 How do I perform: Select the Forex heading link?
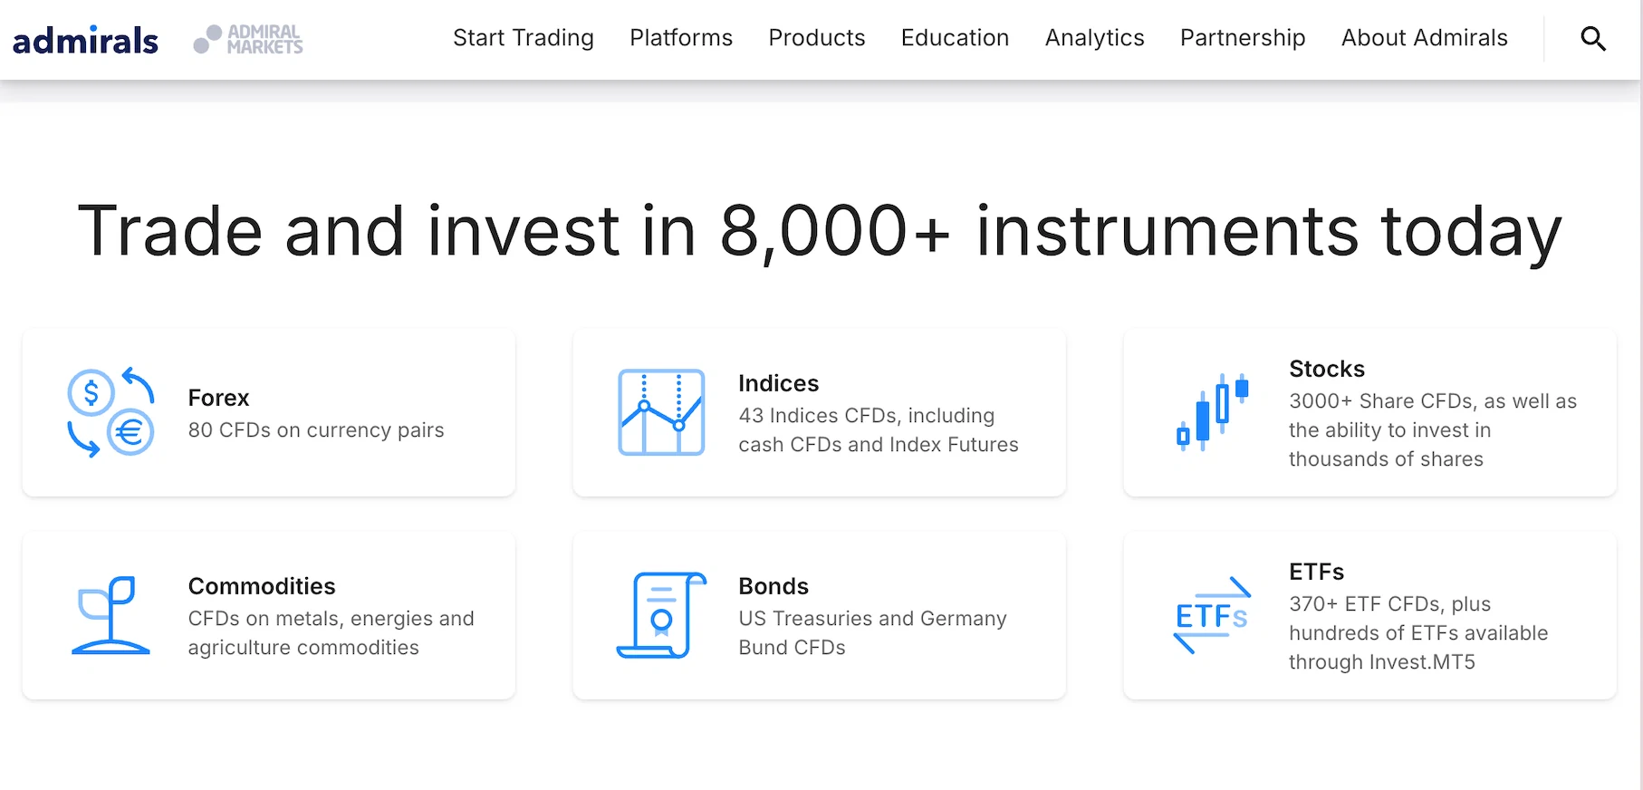click(x=218, y=398)
